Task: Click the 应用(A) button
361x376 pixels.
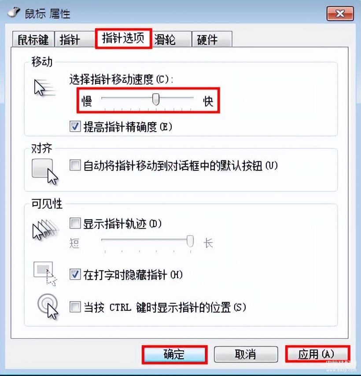Action: [x=317, y=354]
